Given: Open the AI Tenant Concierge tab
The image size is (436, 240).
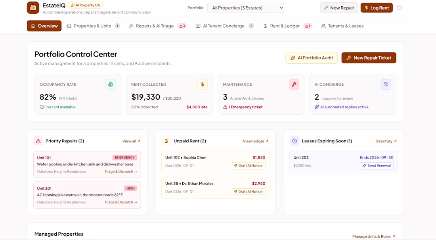Looking at the screenshot, I should pyautogui.click(x=225, y=26).
